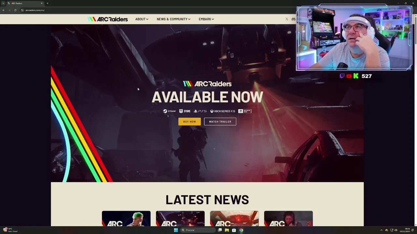Open the X (Twitter) social icon
417x234 pixels.
pyautogui.click(x=287, y=19)
